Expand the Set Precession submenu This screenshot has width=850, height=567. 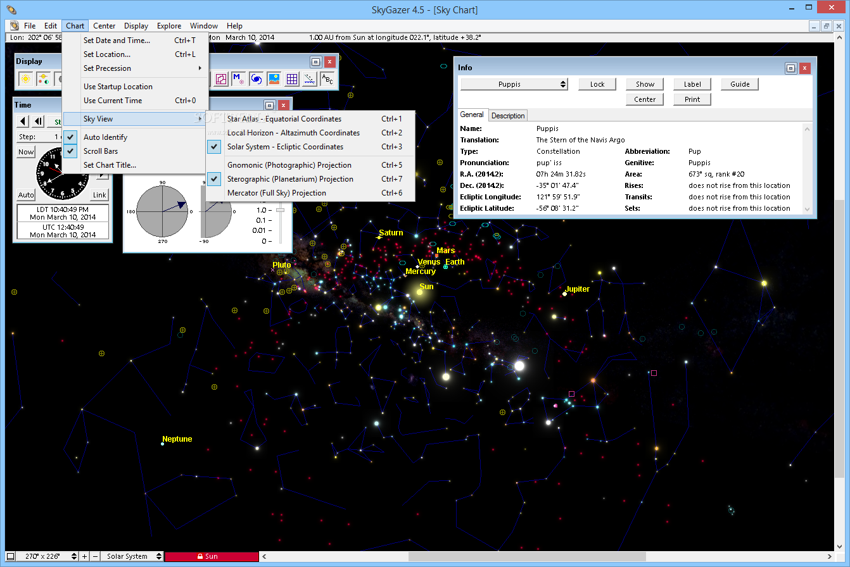pyautogui.click(x=136, y=68)
